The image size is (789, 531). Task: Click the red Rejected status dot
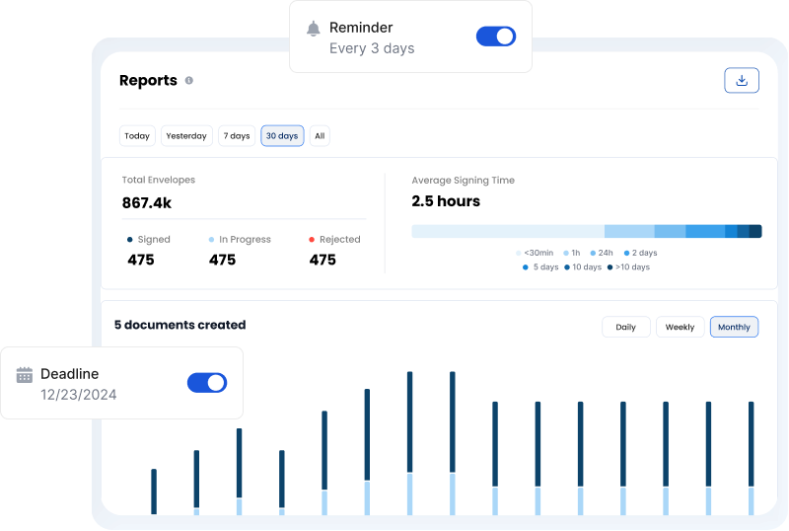point(312,239)
